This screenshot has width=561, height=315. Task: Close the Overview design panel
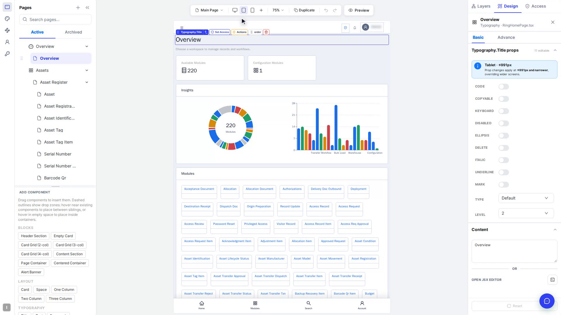tap(553, 22)
